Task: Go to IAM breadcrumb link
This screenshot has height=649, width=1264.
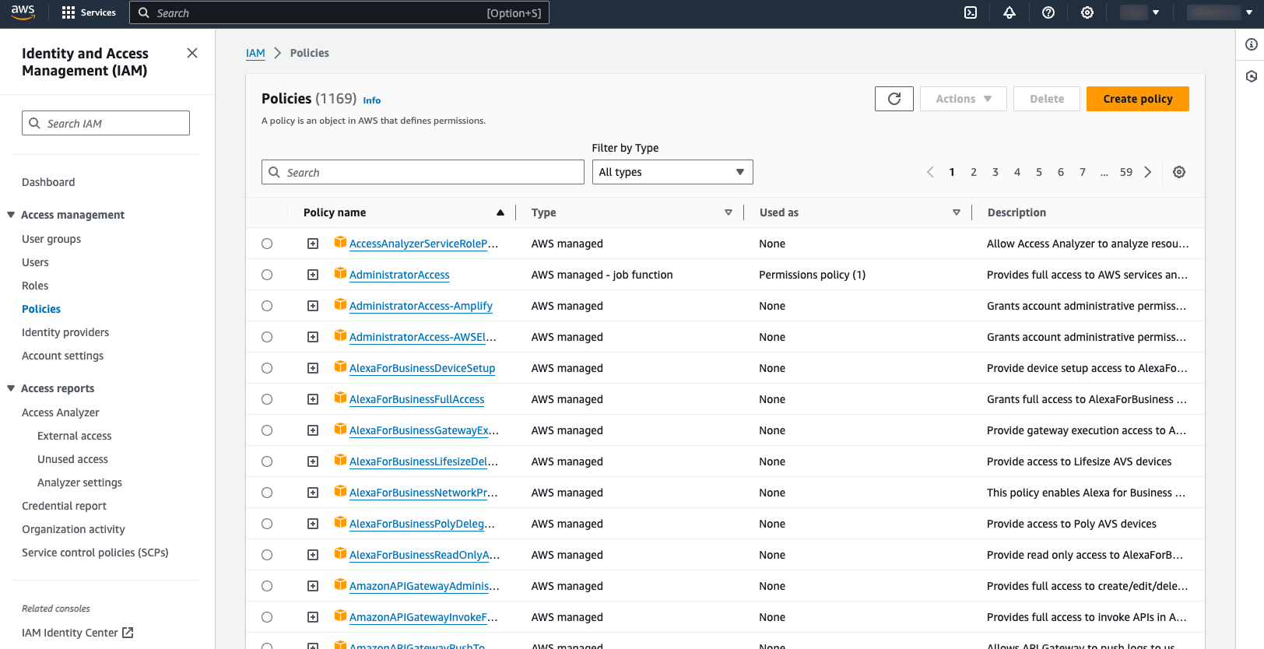Action: click(255, 53)
